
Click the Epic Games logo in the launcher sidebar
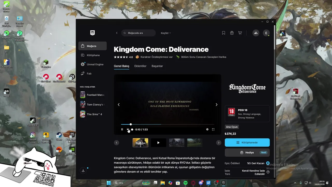tap(92, 33)
